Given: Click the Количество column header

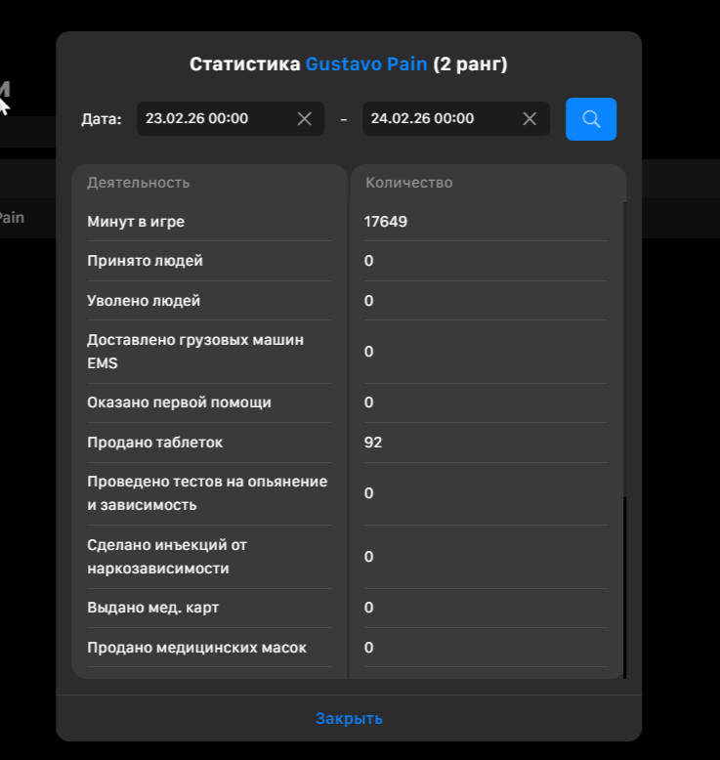Looking at the screenshot, I should tap(408, 183).
